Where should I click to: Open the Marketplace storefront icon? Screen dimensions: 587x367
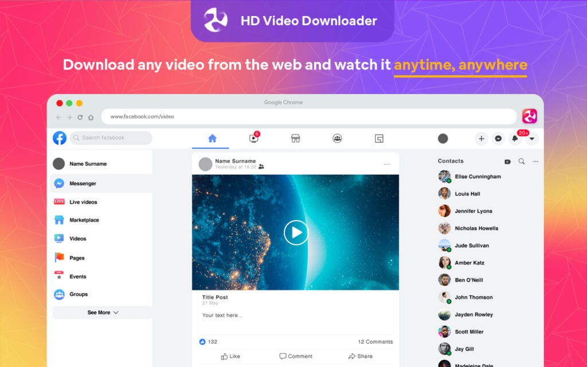(296, 138)
